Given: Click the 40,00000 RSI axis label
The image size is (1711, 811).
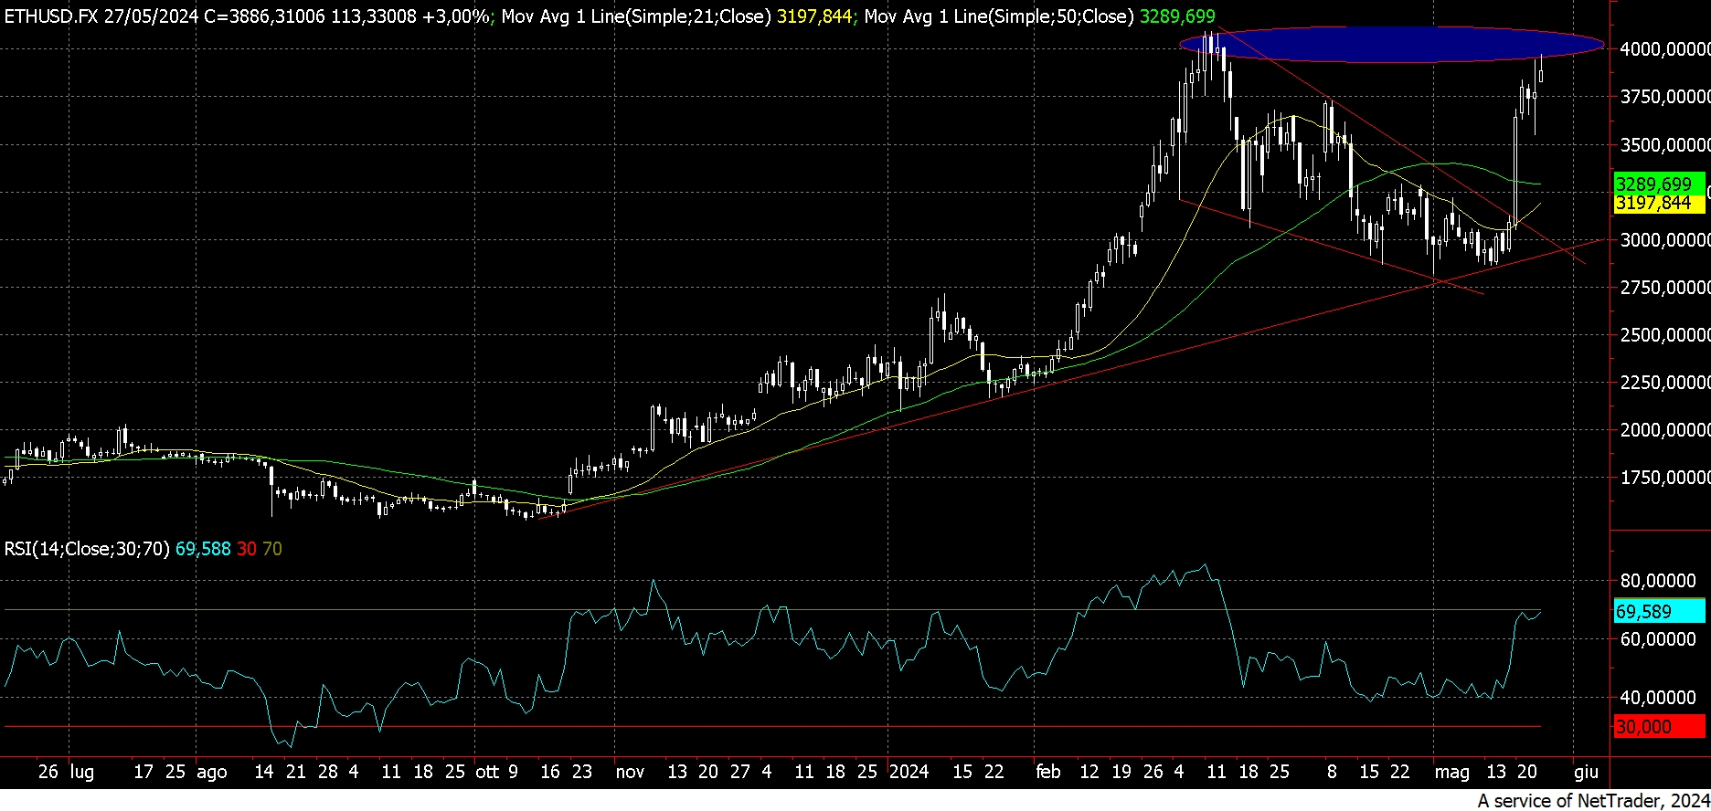Looking at the screenshot, I should pos(1657,698).
